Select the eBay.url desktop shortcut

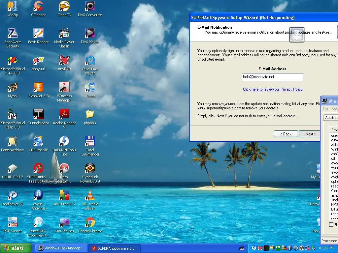pos(38,63)
